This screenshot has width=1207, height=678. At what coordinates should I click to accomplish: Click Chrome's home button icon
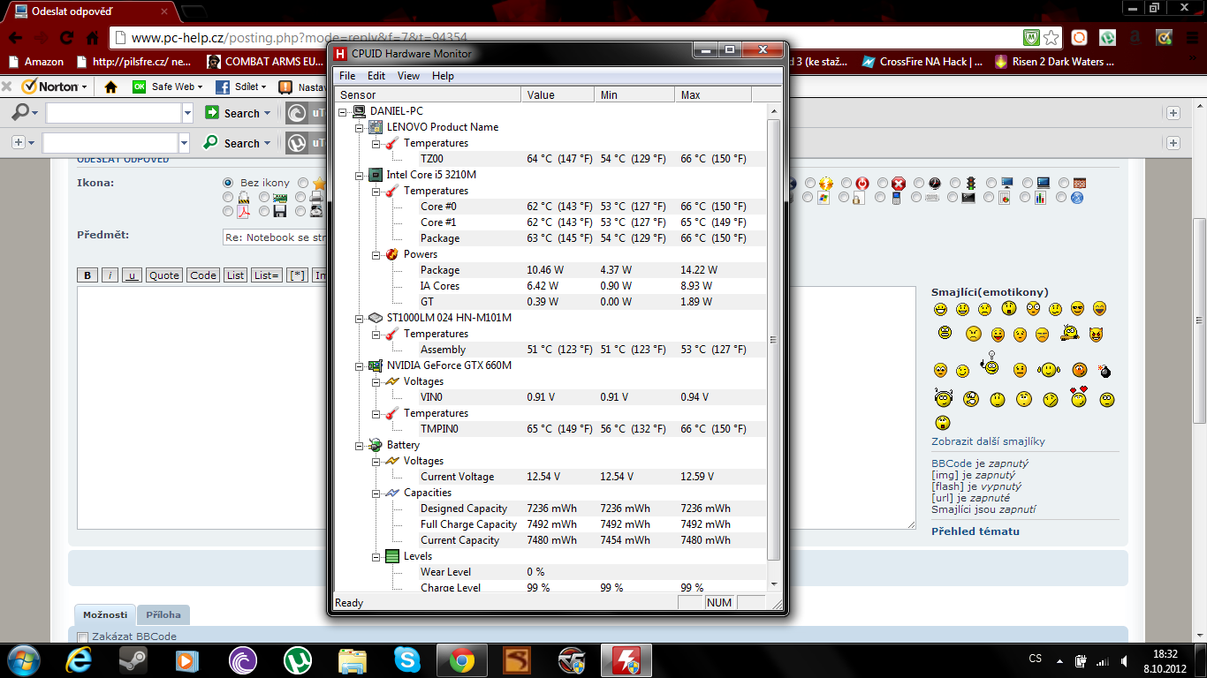coord(92,38)
